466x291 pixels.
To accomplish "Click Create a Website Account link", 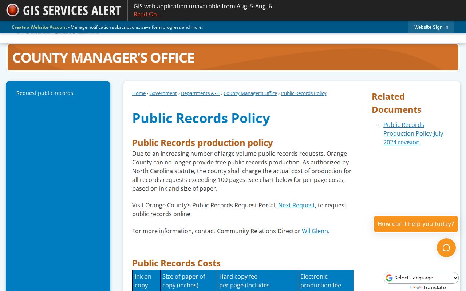I will [39, 27].
